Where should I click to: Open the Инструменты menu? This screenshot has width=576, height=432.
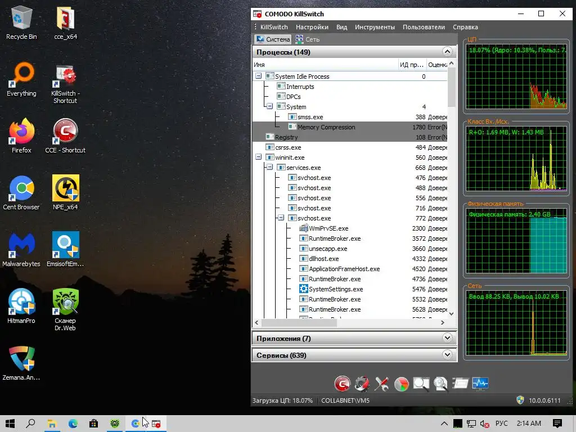tap(375, 27)
